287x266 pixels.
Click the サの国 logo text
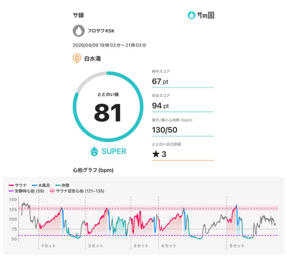click(x=206, y=15)
